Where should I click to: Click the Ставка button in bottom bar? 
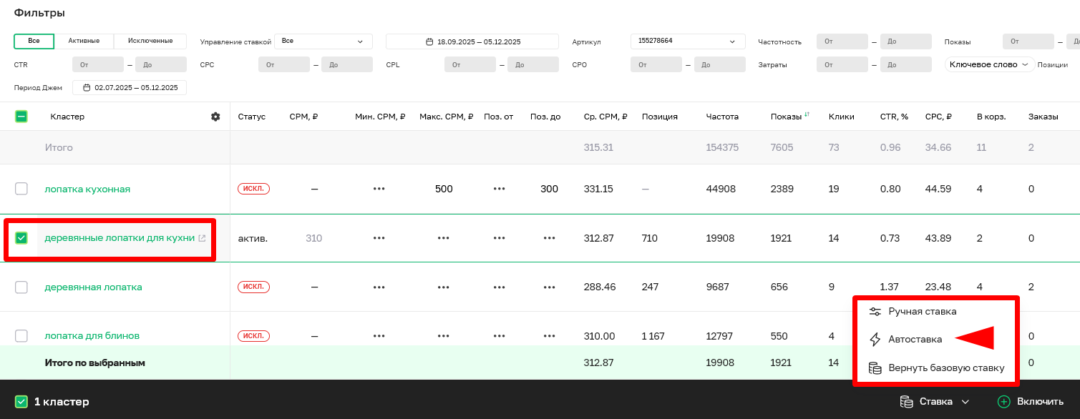[935, 402]
